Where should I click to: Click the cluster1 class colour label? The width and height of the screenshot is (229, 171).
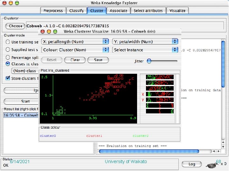click(94, 136)
